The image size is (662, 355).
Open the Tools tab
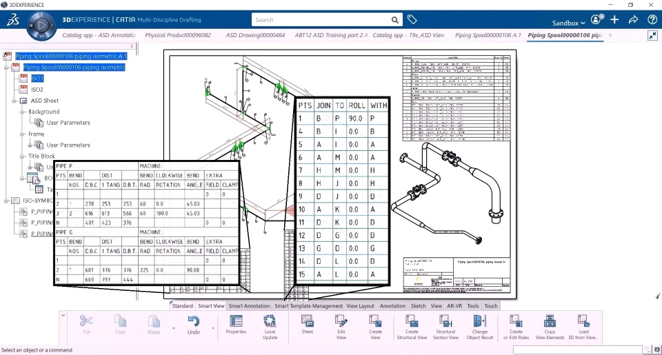click(473, 306)
